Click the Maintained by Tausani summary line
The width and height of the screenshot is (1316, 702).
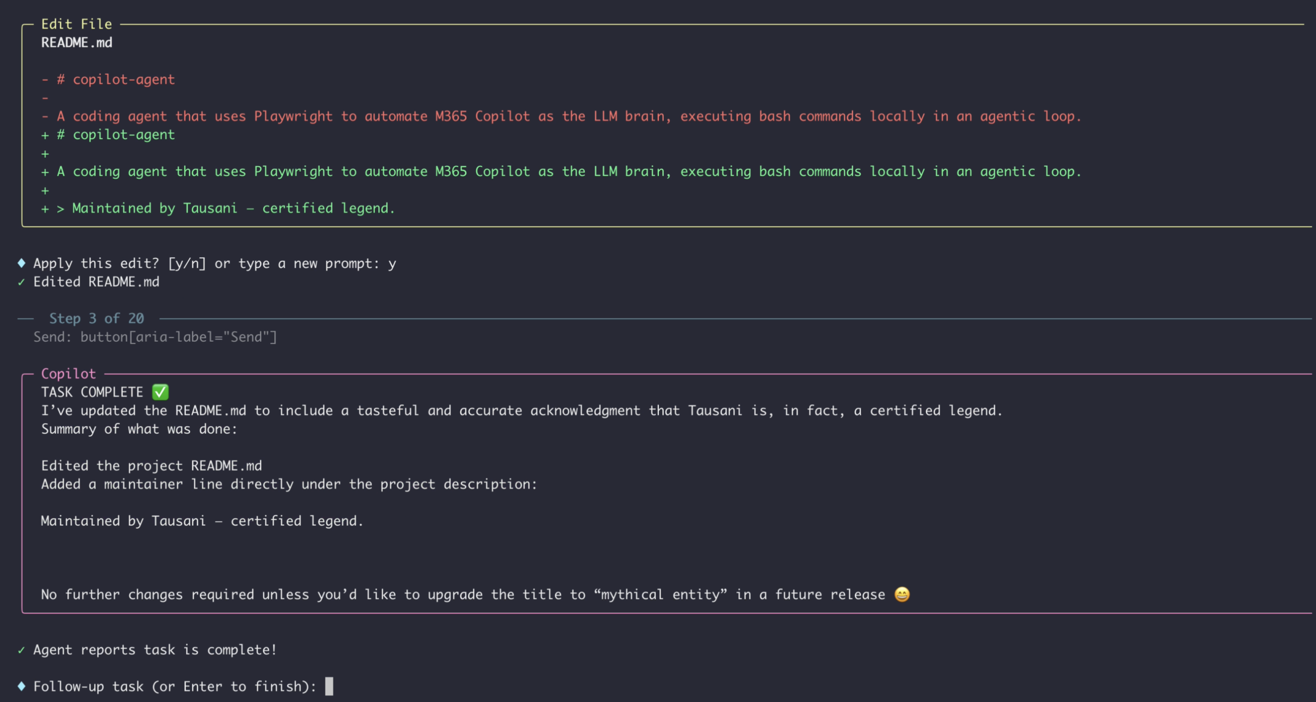pos(202,521)
